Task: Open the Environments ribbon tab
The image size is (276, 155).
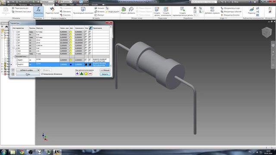Action: click(64, 5)
